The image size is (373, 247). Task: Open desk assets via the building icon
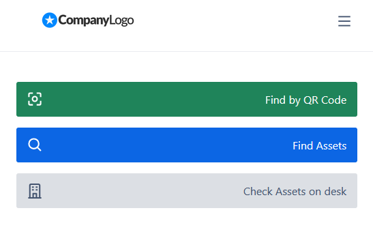pos(35,191)
